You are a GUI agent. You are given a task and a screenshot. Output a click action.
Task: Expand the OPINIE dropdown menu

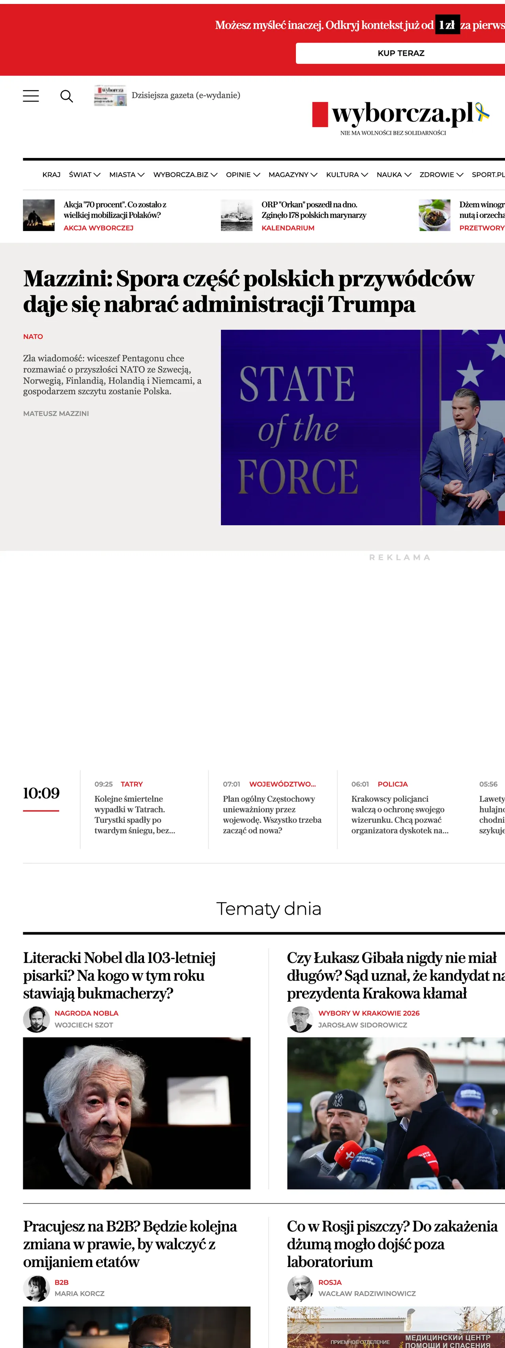point(243,175)
